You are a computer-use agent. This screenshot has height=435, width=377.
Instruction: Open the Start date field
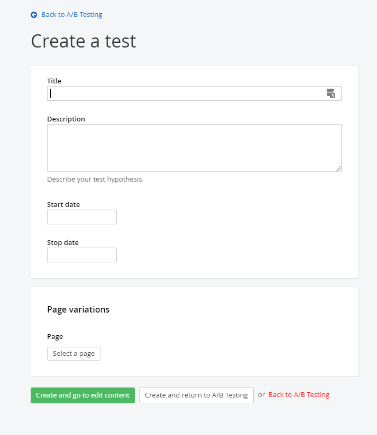tap(81, 217)
